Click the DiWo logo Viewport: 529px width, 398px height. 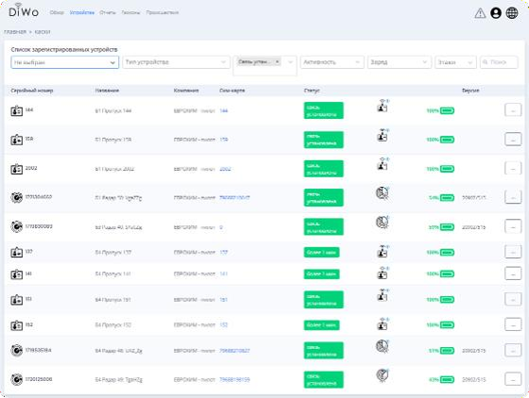coord(24,10)
